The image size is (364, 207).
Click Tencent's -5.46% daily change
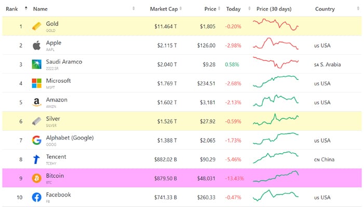click(x=233, y=159)
